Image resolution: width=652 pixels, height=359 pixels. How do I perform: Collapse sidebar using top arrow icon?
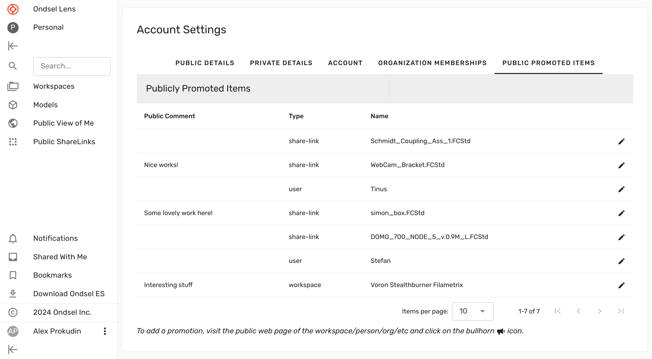coord(13,46)
